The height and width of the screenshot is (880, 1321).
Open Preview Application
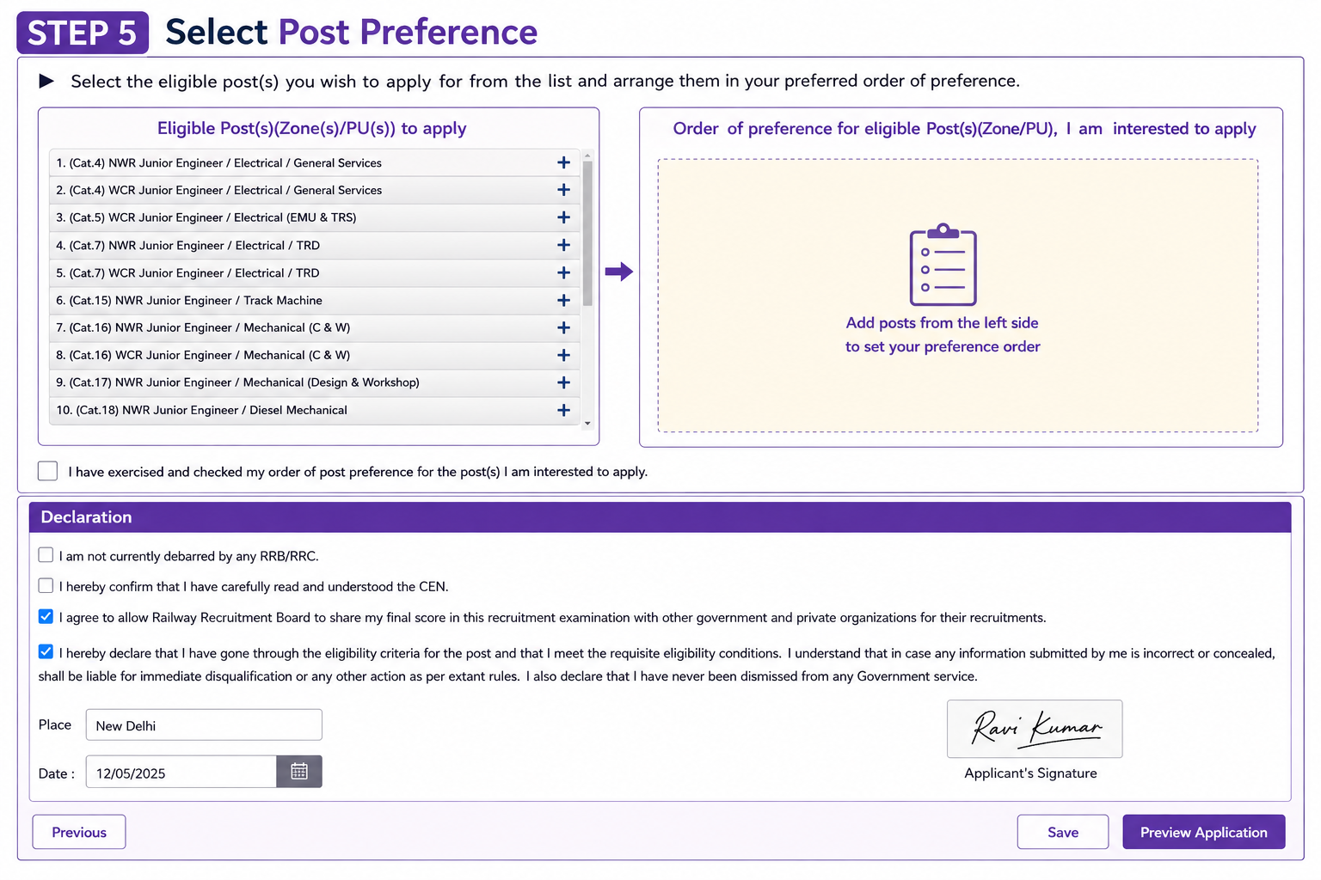click(1204, 832)
